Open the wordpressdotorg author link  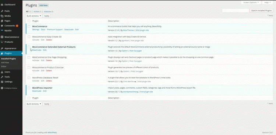pyautogui.click(x=131, y=92)
